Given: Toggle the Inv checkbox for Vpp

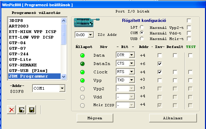Looking at the screenshot, I should [x=160, y=80].
